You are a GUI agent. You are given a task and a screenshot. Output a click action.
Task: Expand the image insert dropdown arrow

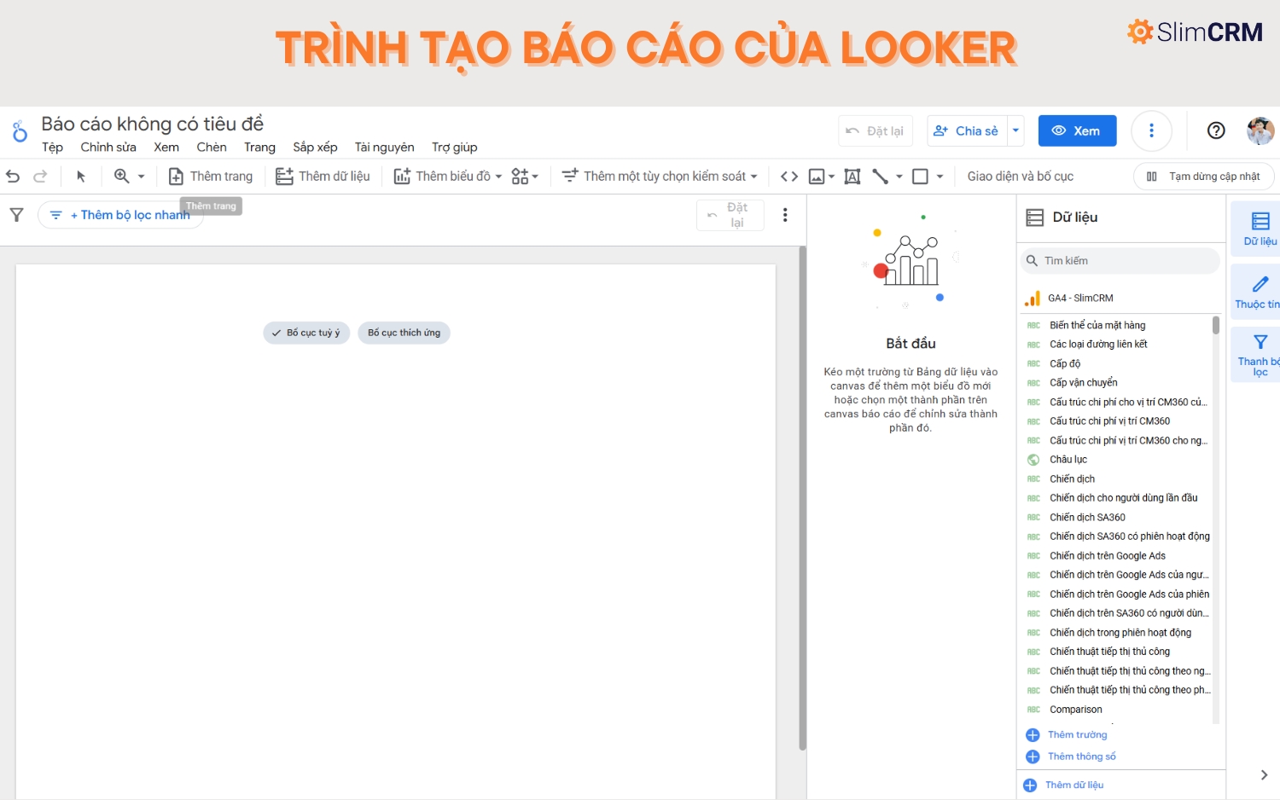tap(831, 177)
